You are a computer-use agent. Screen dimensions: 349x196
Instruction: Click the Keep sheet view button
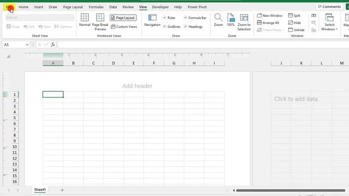[x=13, y=27]
